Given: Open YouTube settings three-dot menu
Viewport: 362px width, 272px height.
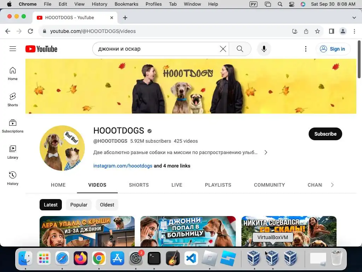Looking at the screenshot, I should click(x=306, y=49).
